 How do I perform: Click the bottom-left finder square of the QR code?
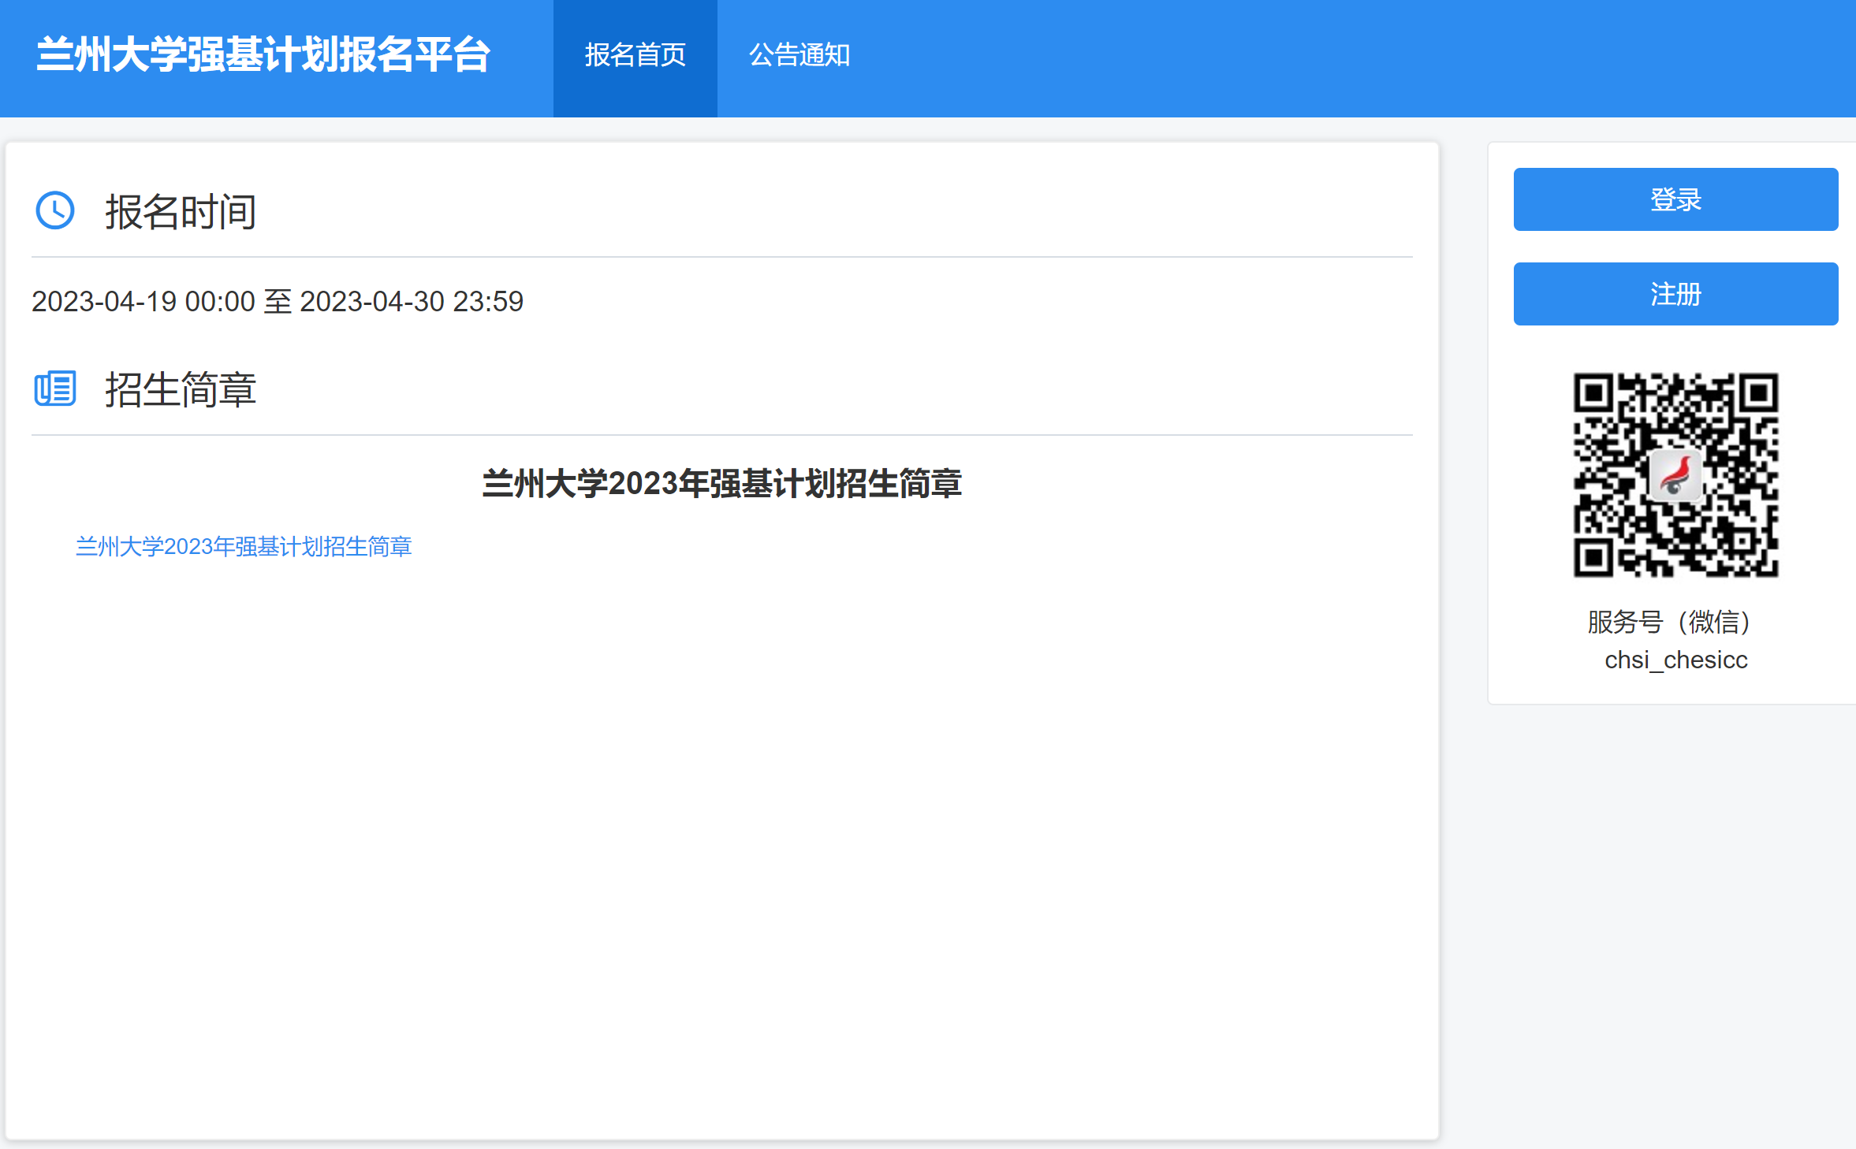[1594, 556]
